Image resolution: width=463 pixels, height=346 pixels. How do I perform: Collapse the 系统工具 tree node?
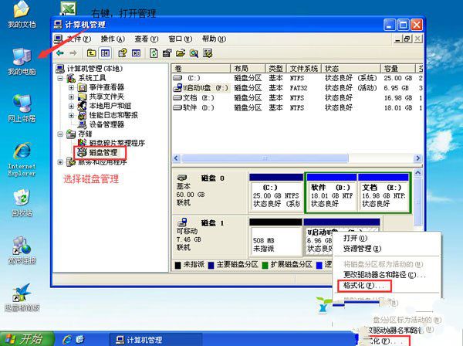pos(62,78)
